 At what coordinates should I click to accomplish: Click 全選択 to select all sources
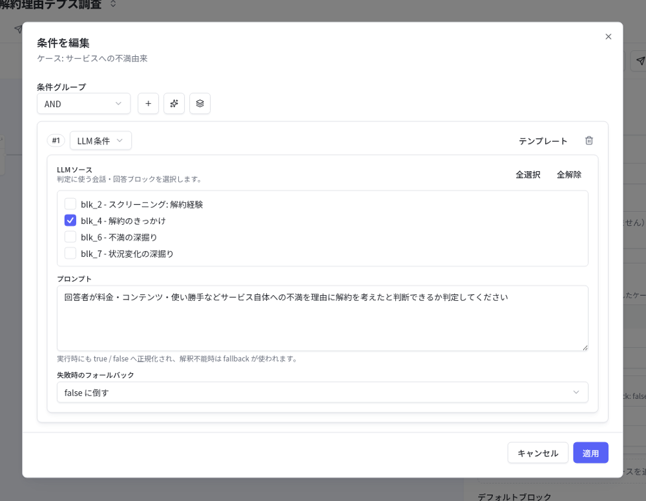[528, 174]
